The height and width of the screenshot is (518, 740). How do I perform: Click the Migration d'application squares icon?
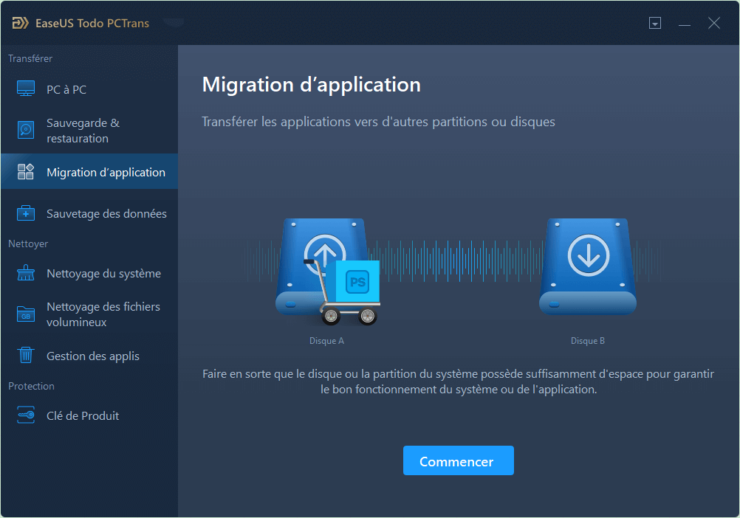pyautogui.click(x=26, y=172)
